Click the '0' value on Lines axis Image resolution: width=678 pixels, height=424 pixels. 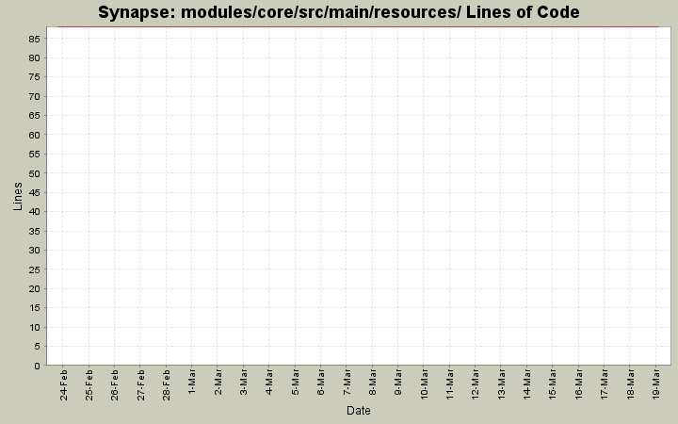pyautogui.click(x=38, y=366)
